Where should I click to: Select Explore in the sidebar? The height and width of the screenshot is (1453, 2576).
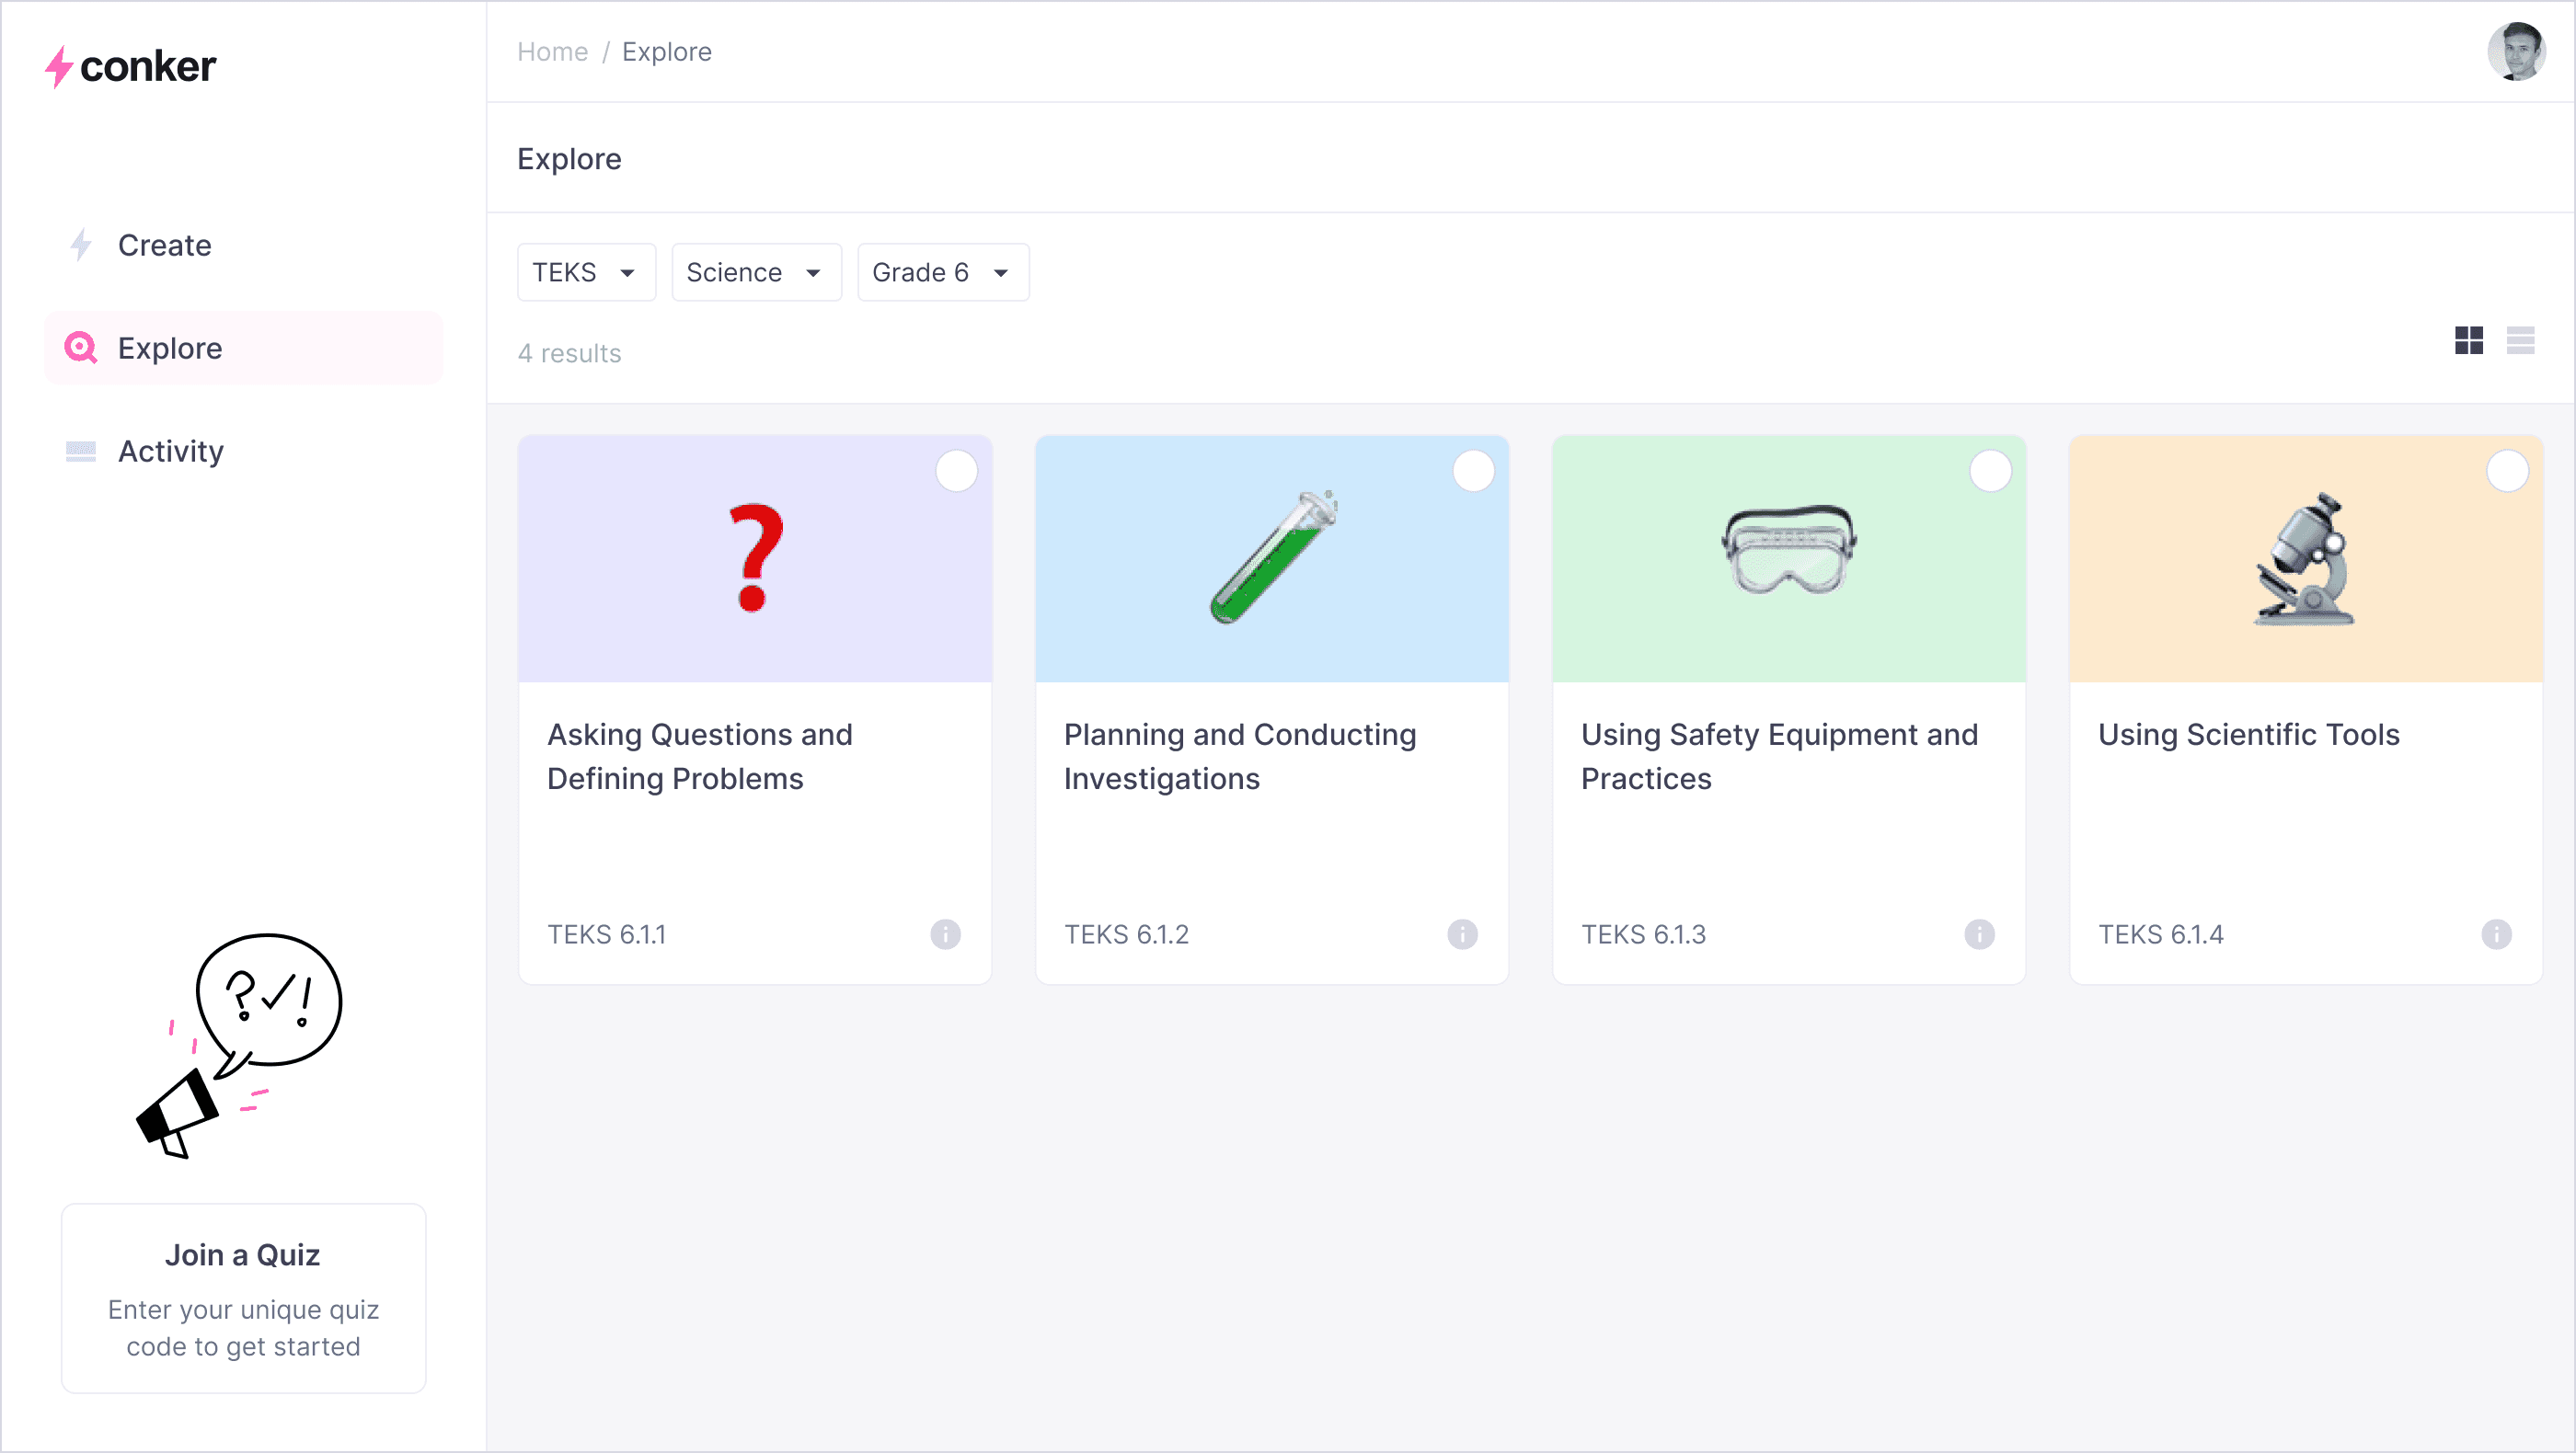(170, 348)
